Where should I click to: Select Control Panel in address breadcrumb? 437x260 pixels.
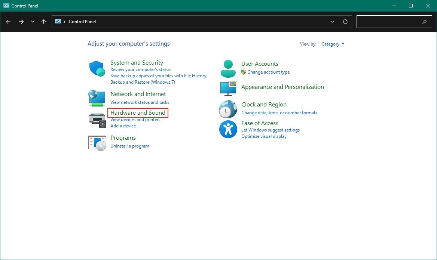click(82, 22)
